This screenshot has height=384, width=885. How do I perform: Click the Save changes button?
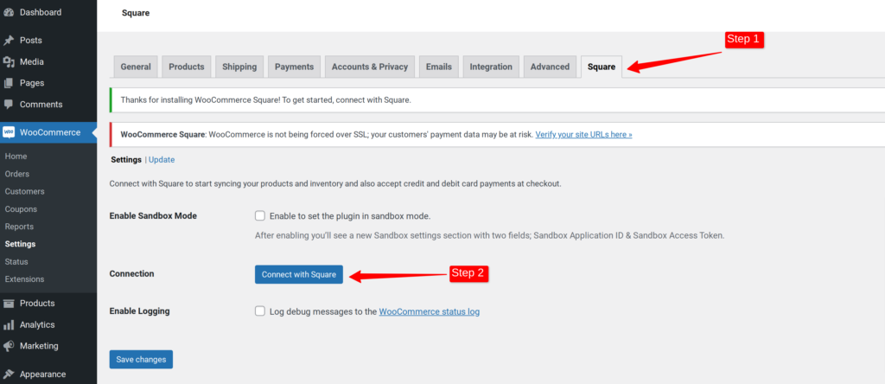pos(141,359)
